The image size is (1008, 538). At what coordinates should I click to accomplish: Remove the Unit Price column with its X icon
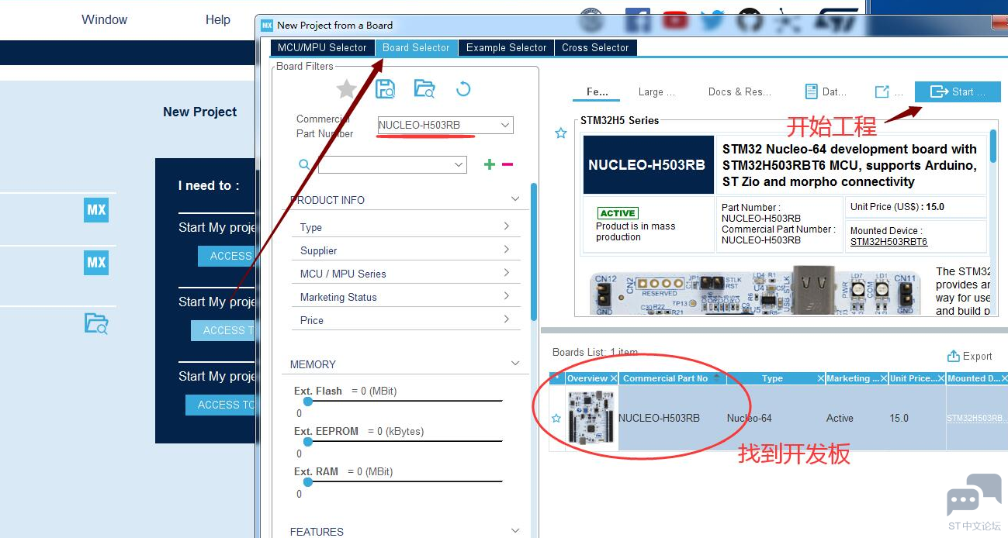940,378
